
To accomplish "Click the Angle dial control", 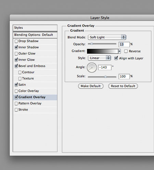I will pyautogui.click(x=92, y=68).
